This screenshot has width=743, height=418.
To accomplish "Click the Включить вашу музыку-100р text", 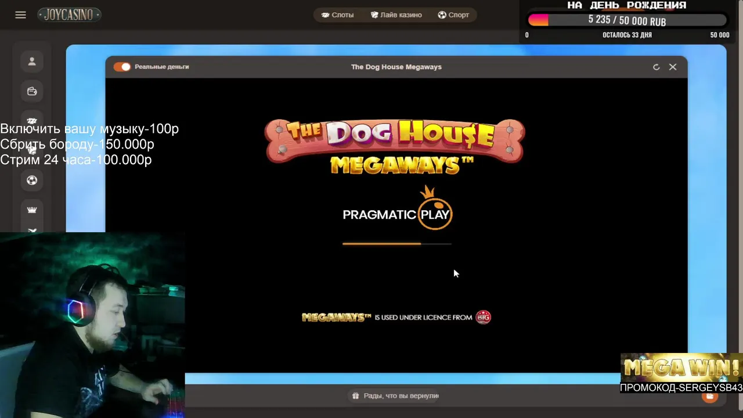I will [x=89, y=129].
